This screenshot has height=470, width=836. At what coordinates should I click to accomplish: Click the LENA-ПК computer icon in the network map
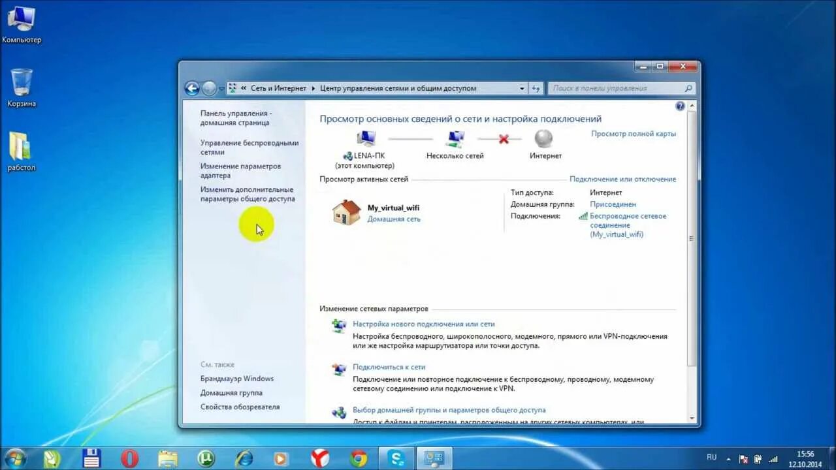click(366, 138)
